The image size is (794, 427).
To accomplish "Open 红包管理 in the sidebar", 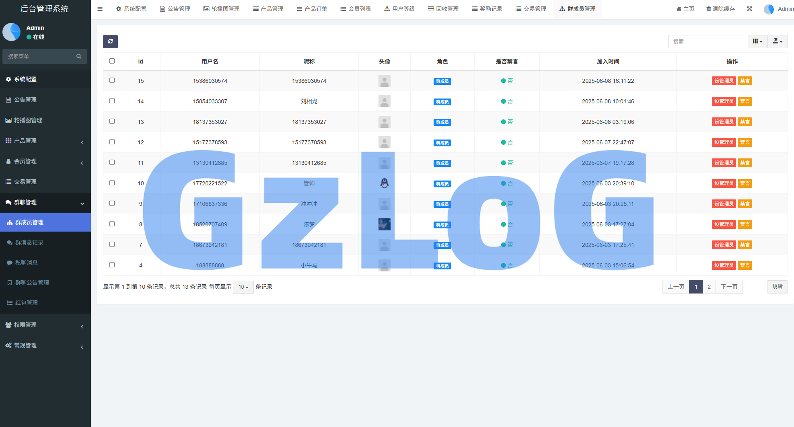I will [27, 303].
